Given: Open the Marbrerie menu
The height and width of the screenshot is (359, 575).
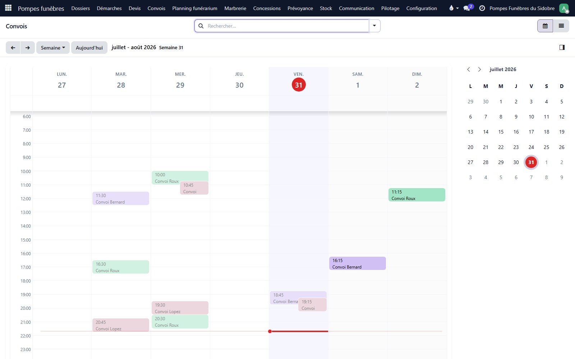Looking at the screenshot, I should tap(235, 8).
